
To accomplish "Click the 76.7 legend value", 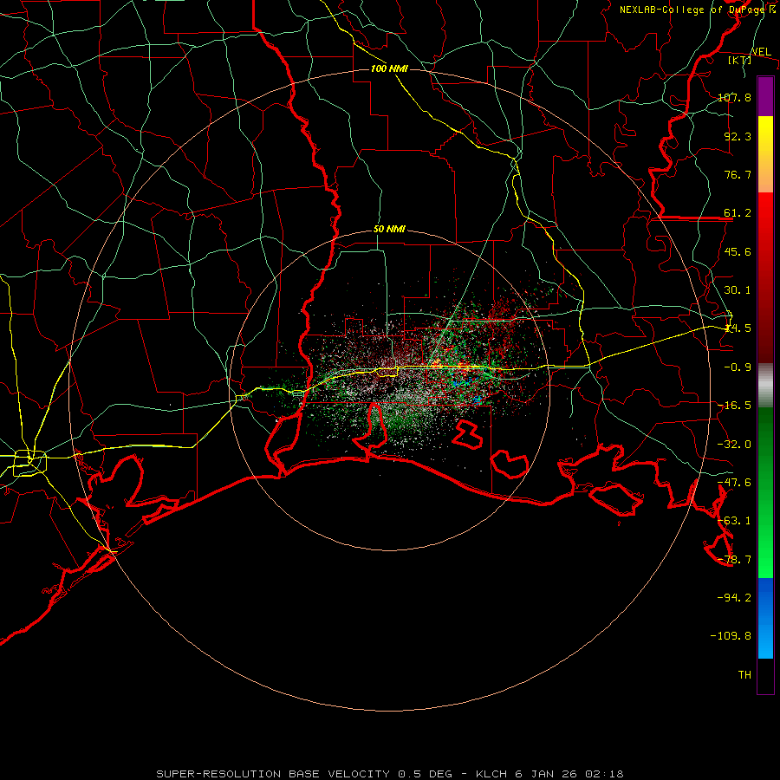I will (738, 174).
